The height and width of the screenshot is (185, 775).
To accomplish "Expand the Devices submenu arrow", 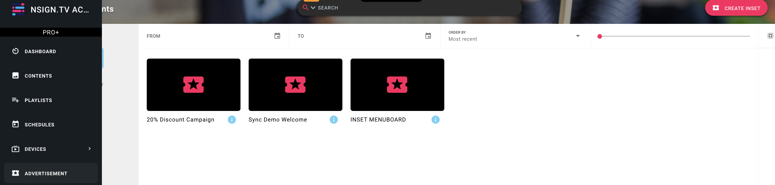I will click(x=89, y=149).
